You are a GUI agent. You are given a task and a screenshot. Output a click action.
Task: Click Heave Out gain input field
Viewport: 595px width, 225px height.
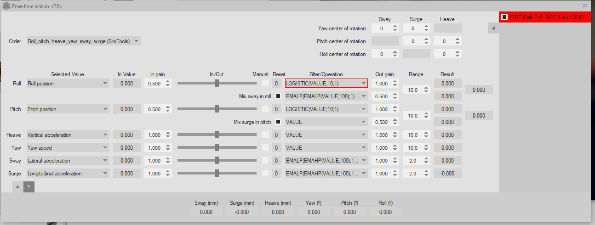[x=381, y=135]
